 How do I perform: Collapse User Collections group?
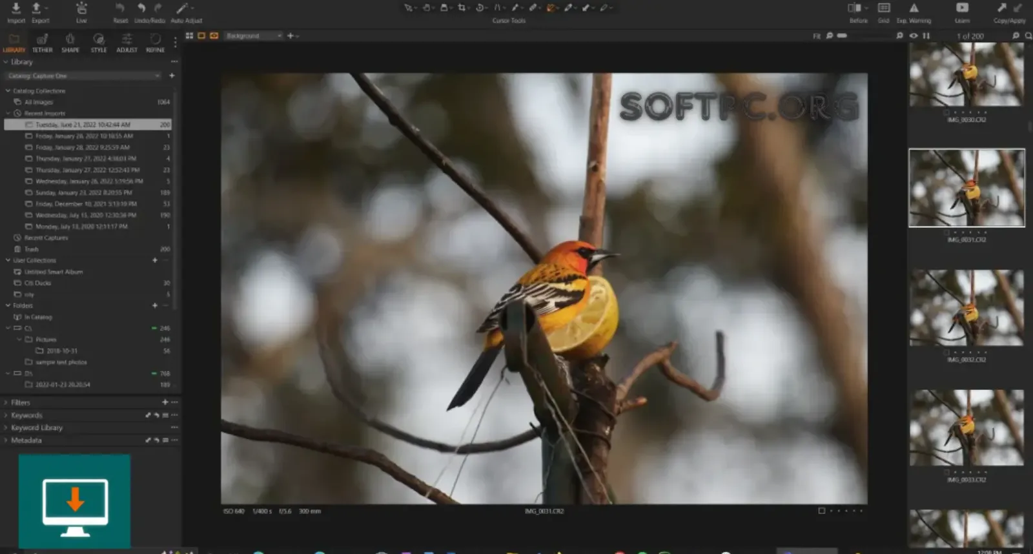pos(8,260)
